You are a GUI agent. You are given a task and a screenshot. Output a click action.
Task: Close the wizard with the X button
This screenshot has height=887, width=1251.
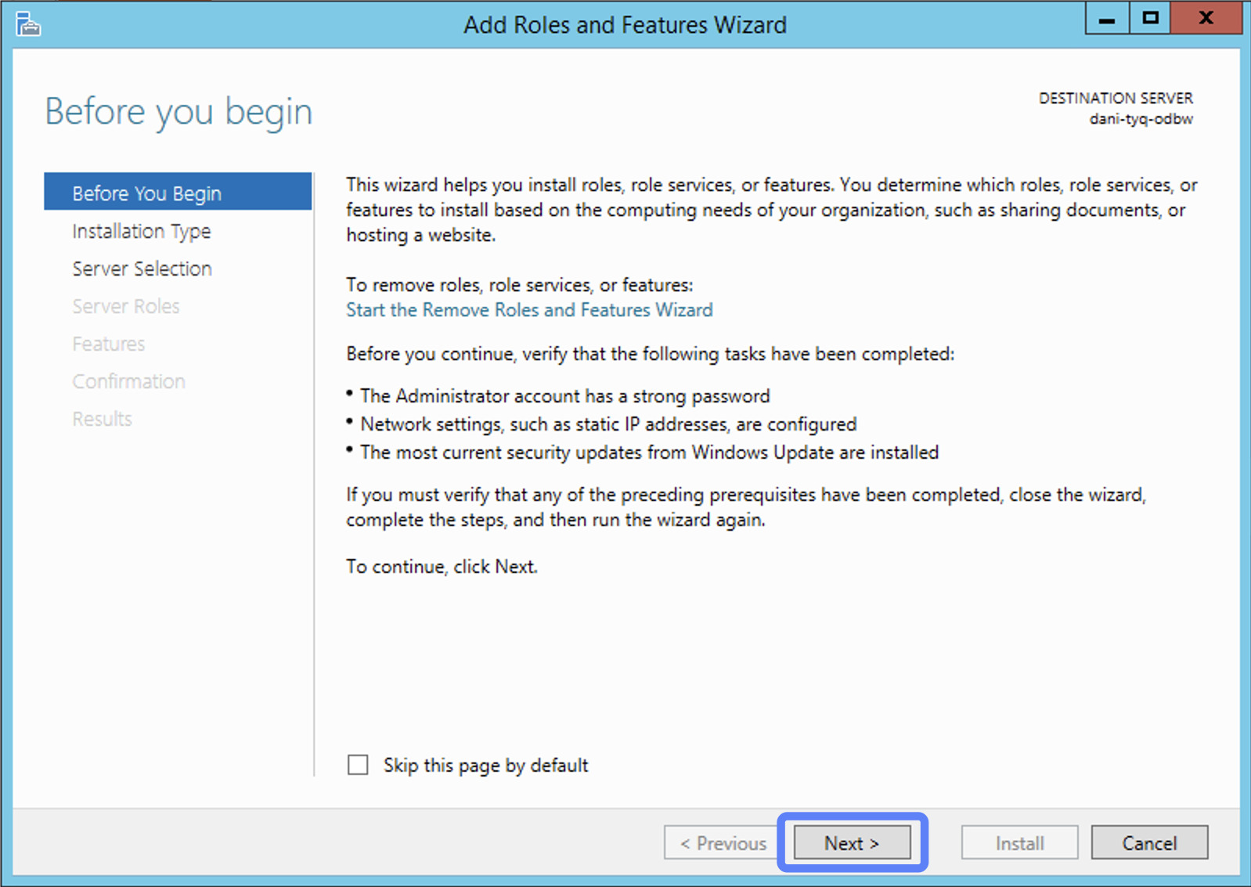(1206, 19)
